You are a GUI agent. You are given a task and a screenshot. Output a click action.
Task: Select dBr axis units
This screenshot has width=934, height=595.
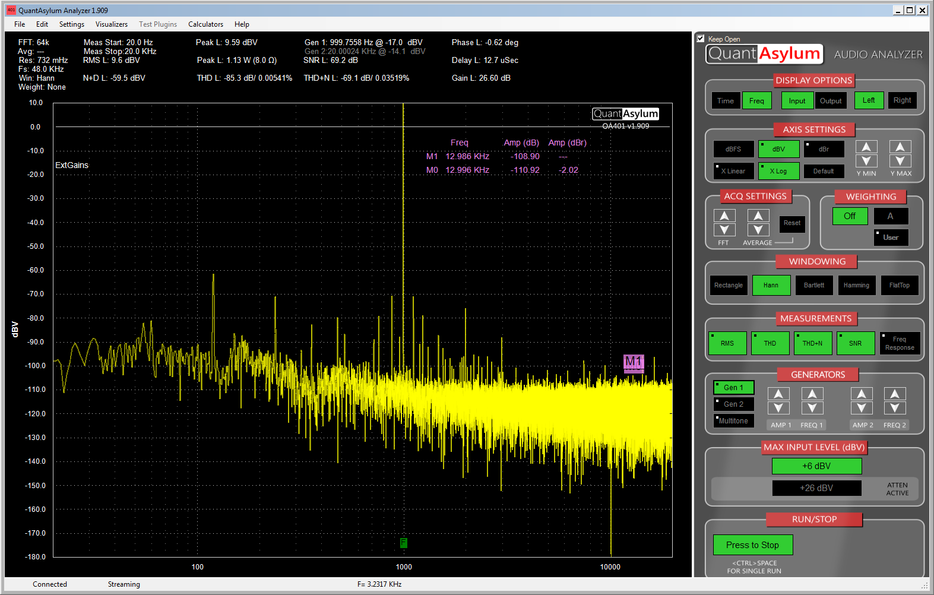click(x=824, y=149)
